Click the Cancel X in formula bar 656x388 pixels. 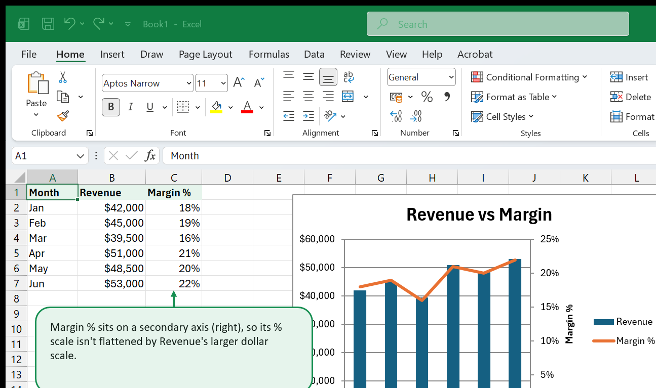[x=113, y=156]
